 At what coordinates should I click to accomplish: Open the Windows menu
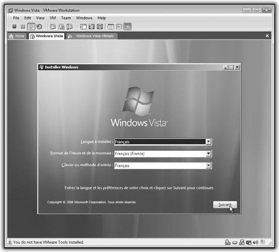pos(84,18)
